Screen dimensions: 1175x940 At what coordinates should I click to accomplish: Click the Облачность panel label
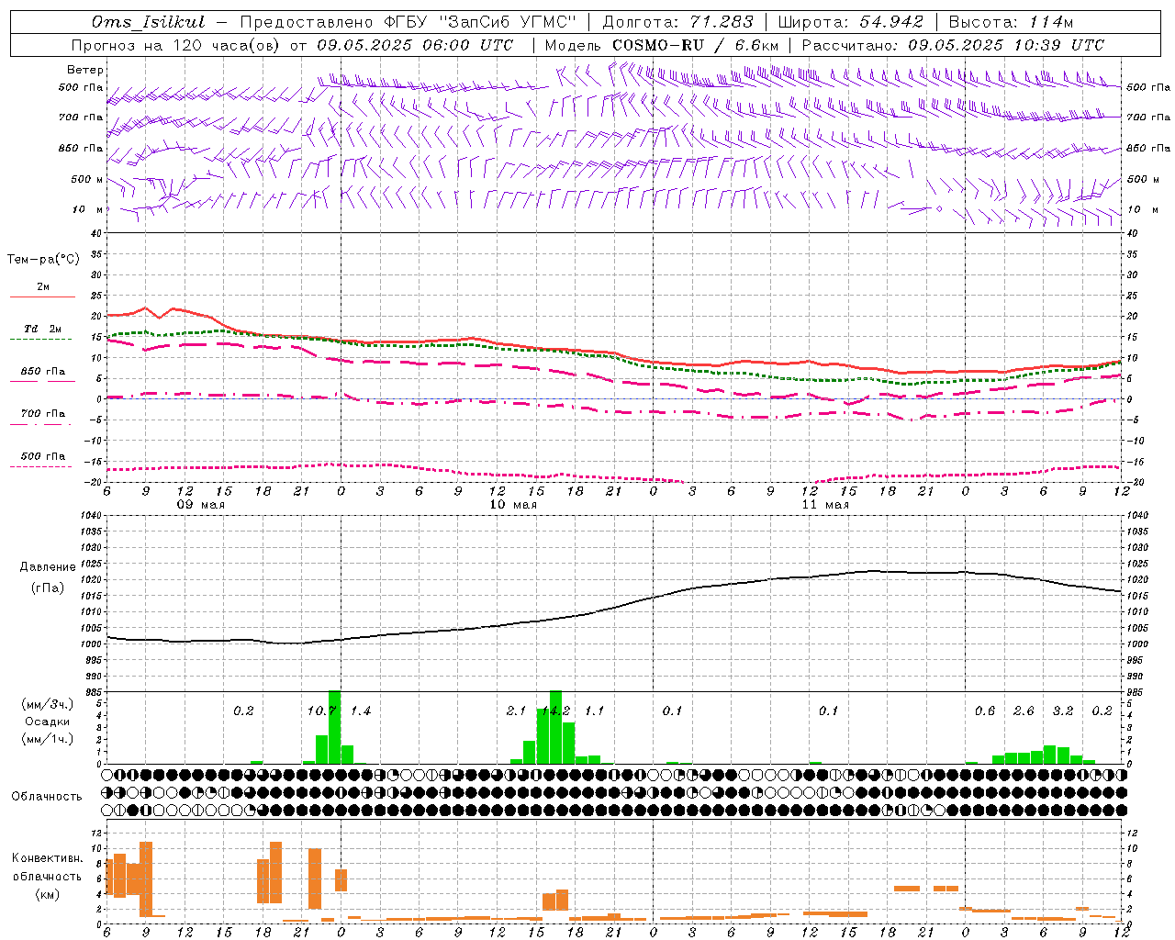pos(47,797)
